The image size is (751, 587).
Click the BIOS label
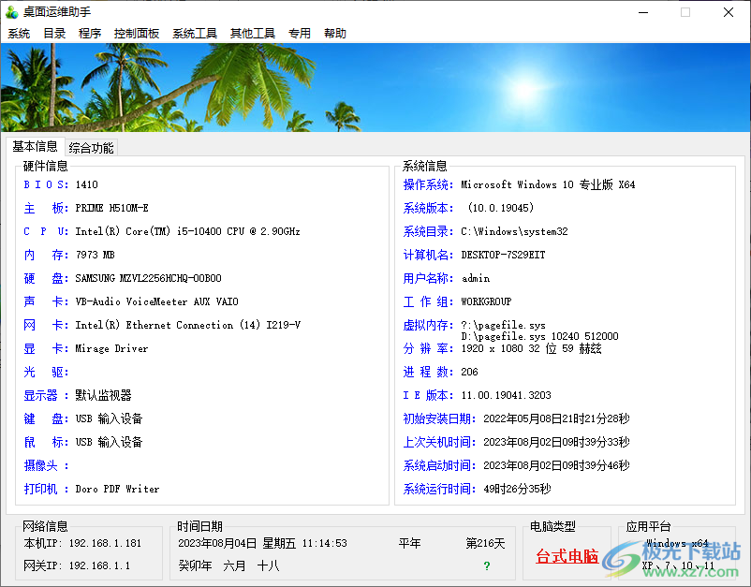click(x=46, y=184)
